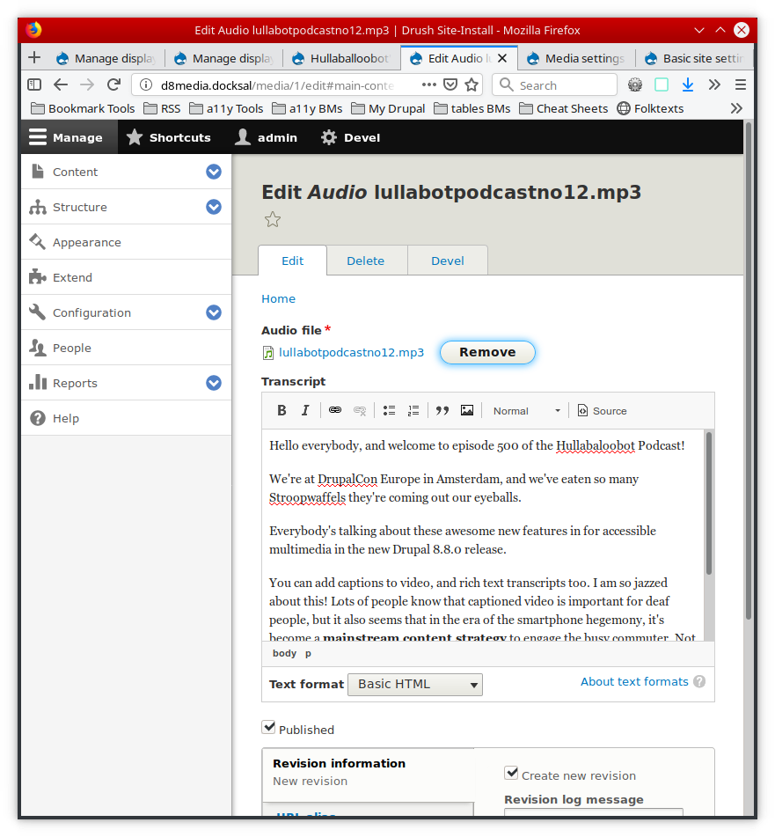
Task: Insert an image into the Transcript
Action: (x=467, y=410)
